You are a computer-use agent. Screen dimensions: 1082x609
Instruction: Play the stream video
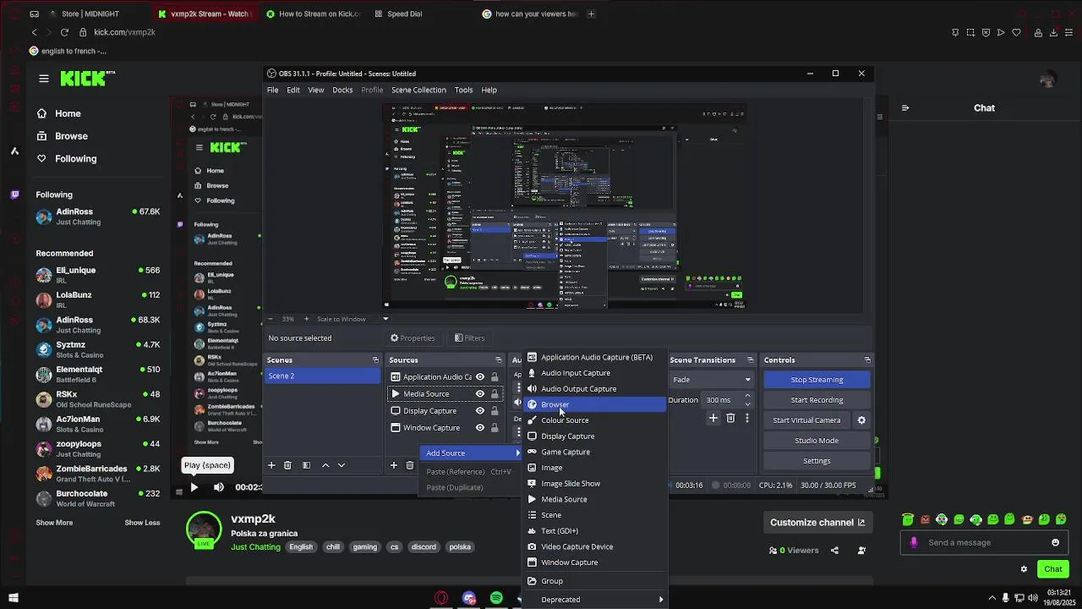pyautogui.click(x=194, y=487)
